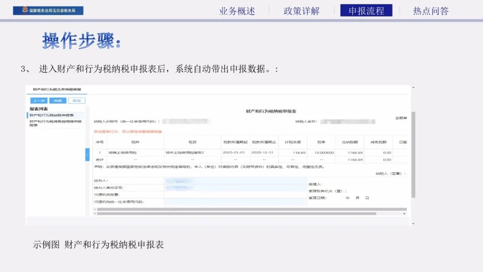
Task: Click the 经办人 input field
Action: pyautogui.click(x=235, y=181)
